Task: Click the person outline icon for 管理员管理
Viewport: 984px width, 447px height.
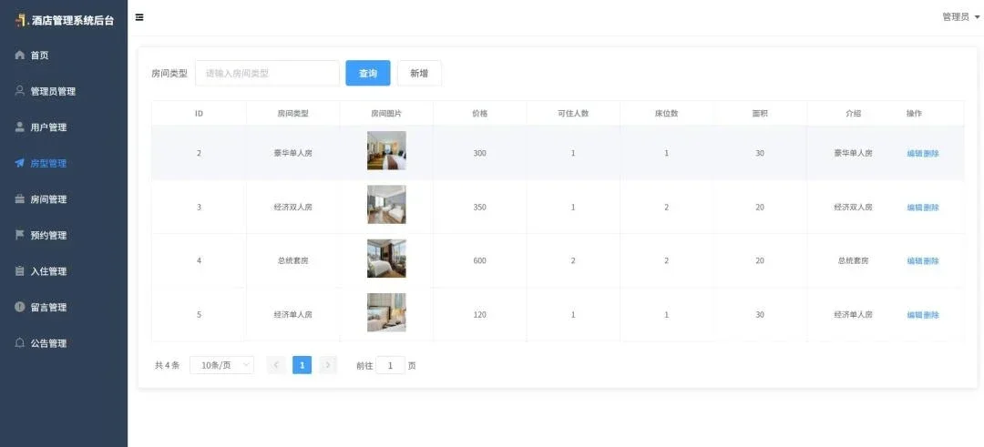Action: 19,91
